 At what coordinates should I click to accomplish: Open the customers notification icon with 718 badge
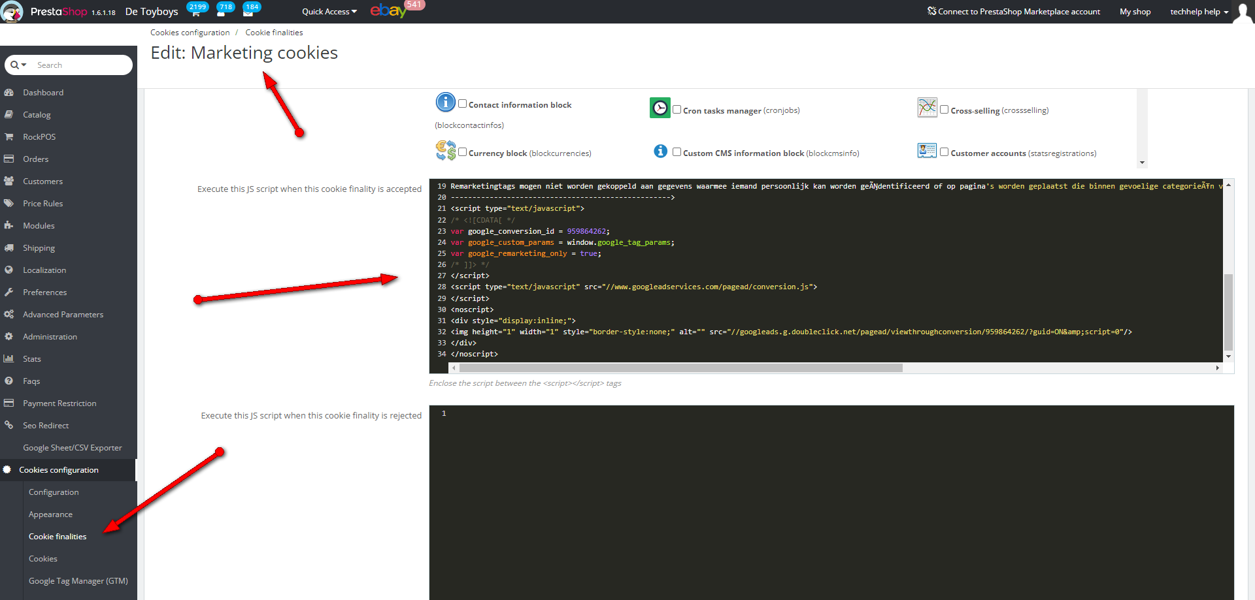tap(222, 12)
